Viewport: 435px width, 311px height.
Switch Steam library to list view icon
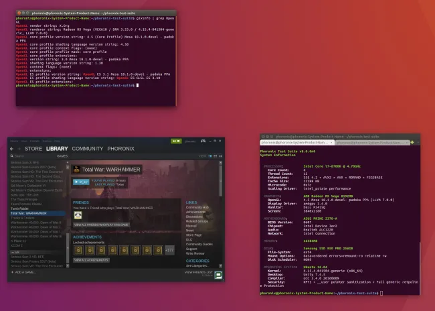[215, 156]
